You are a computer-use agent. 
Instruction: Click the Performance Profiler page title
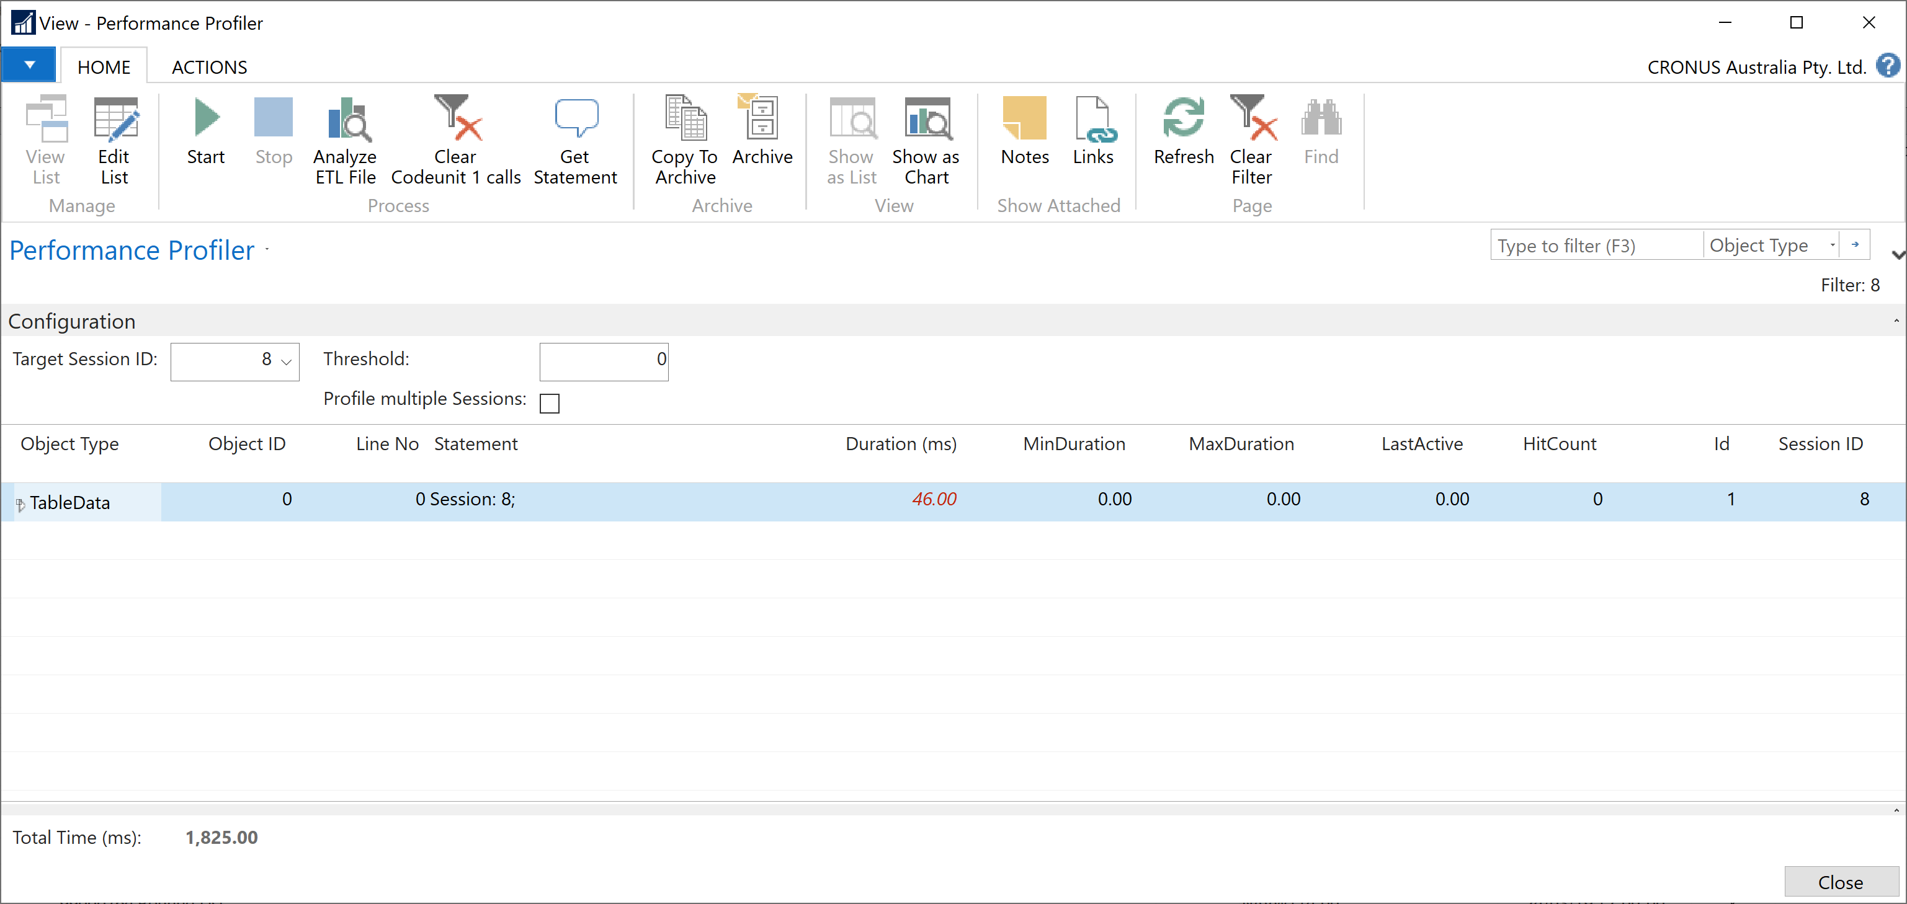(x=132, y=250)
